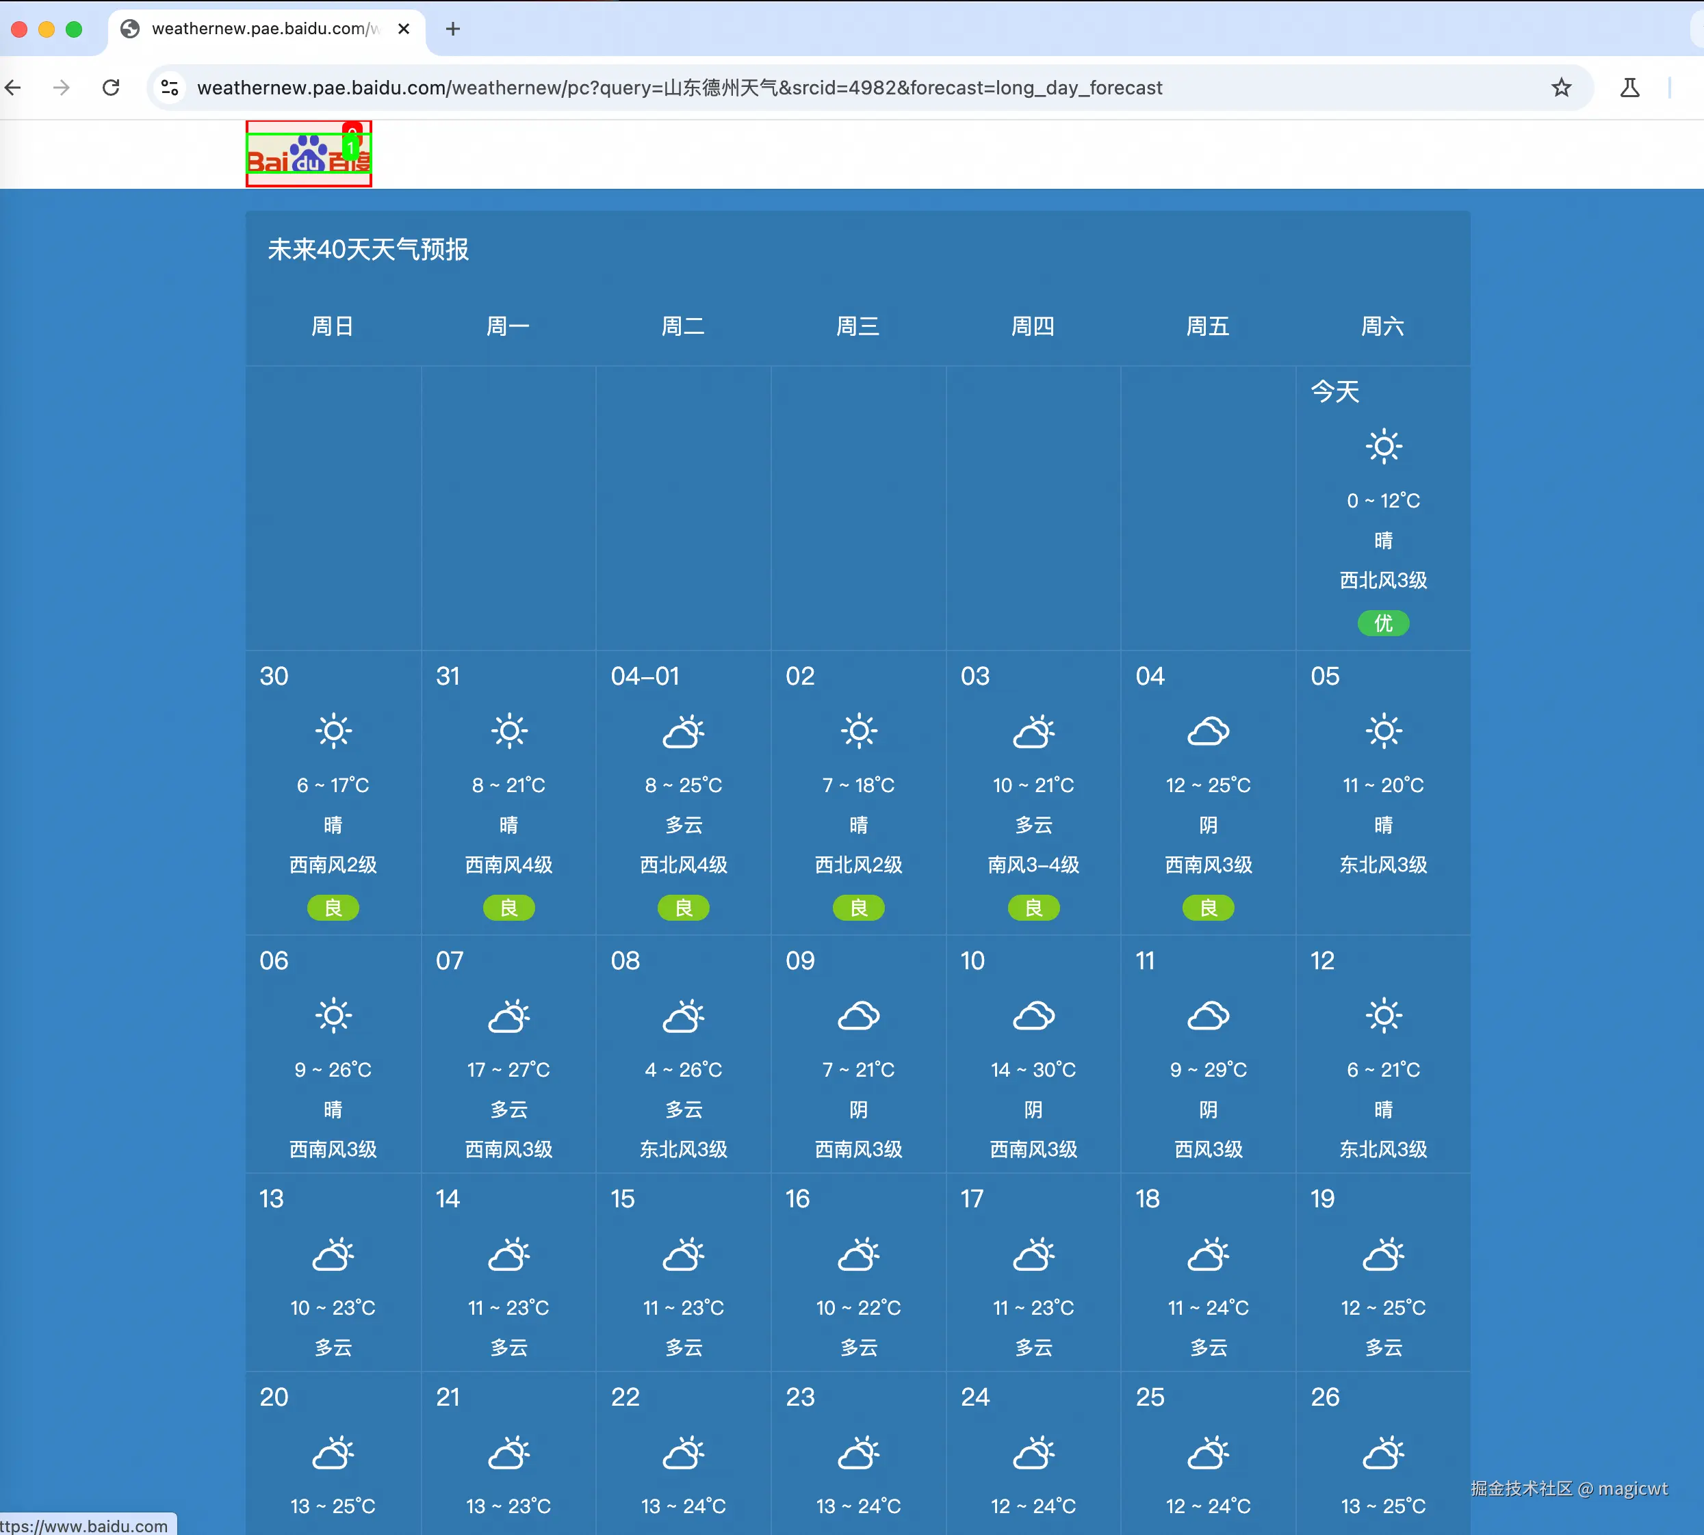Click the back navigation arrow
Screen dimensions: 1704x1535
(14, 87)
